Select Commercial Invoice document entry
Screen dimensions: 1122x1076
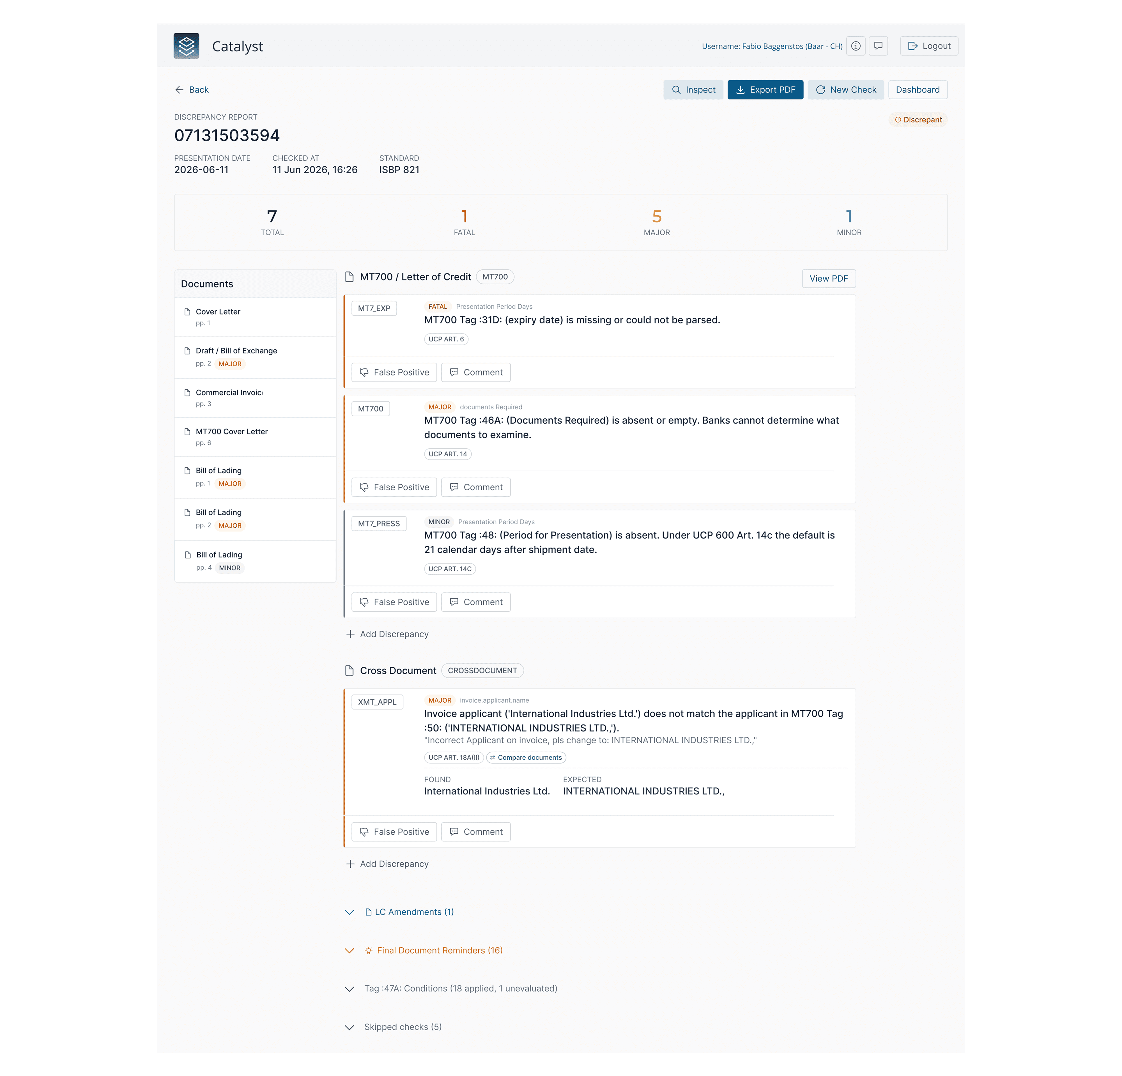coord(255,398)
